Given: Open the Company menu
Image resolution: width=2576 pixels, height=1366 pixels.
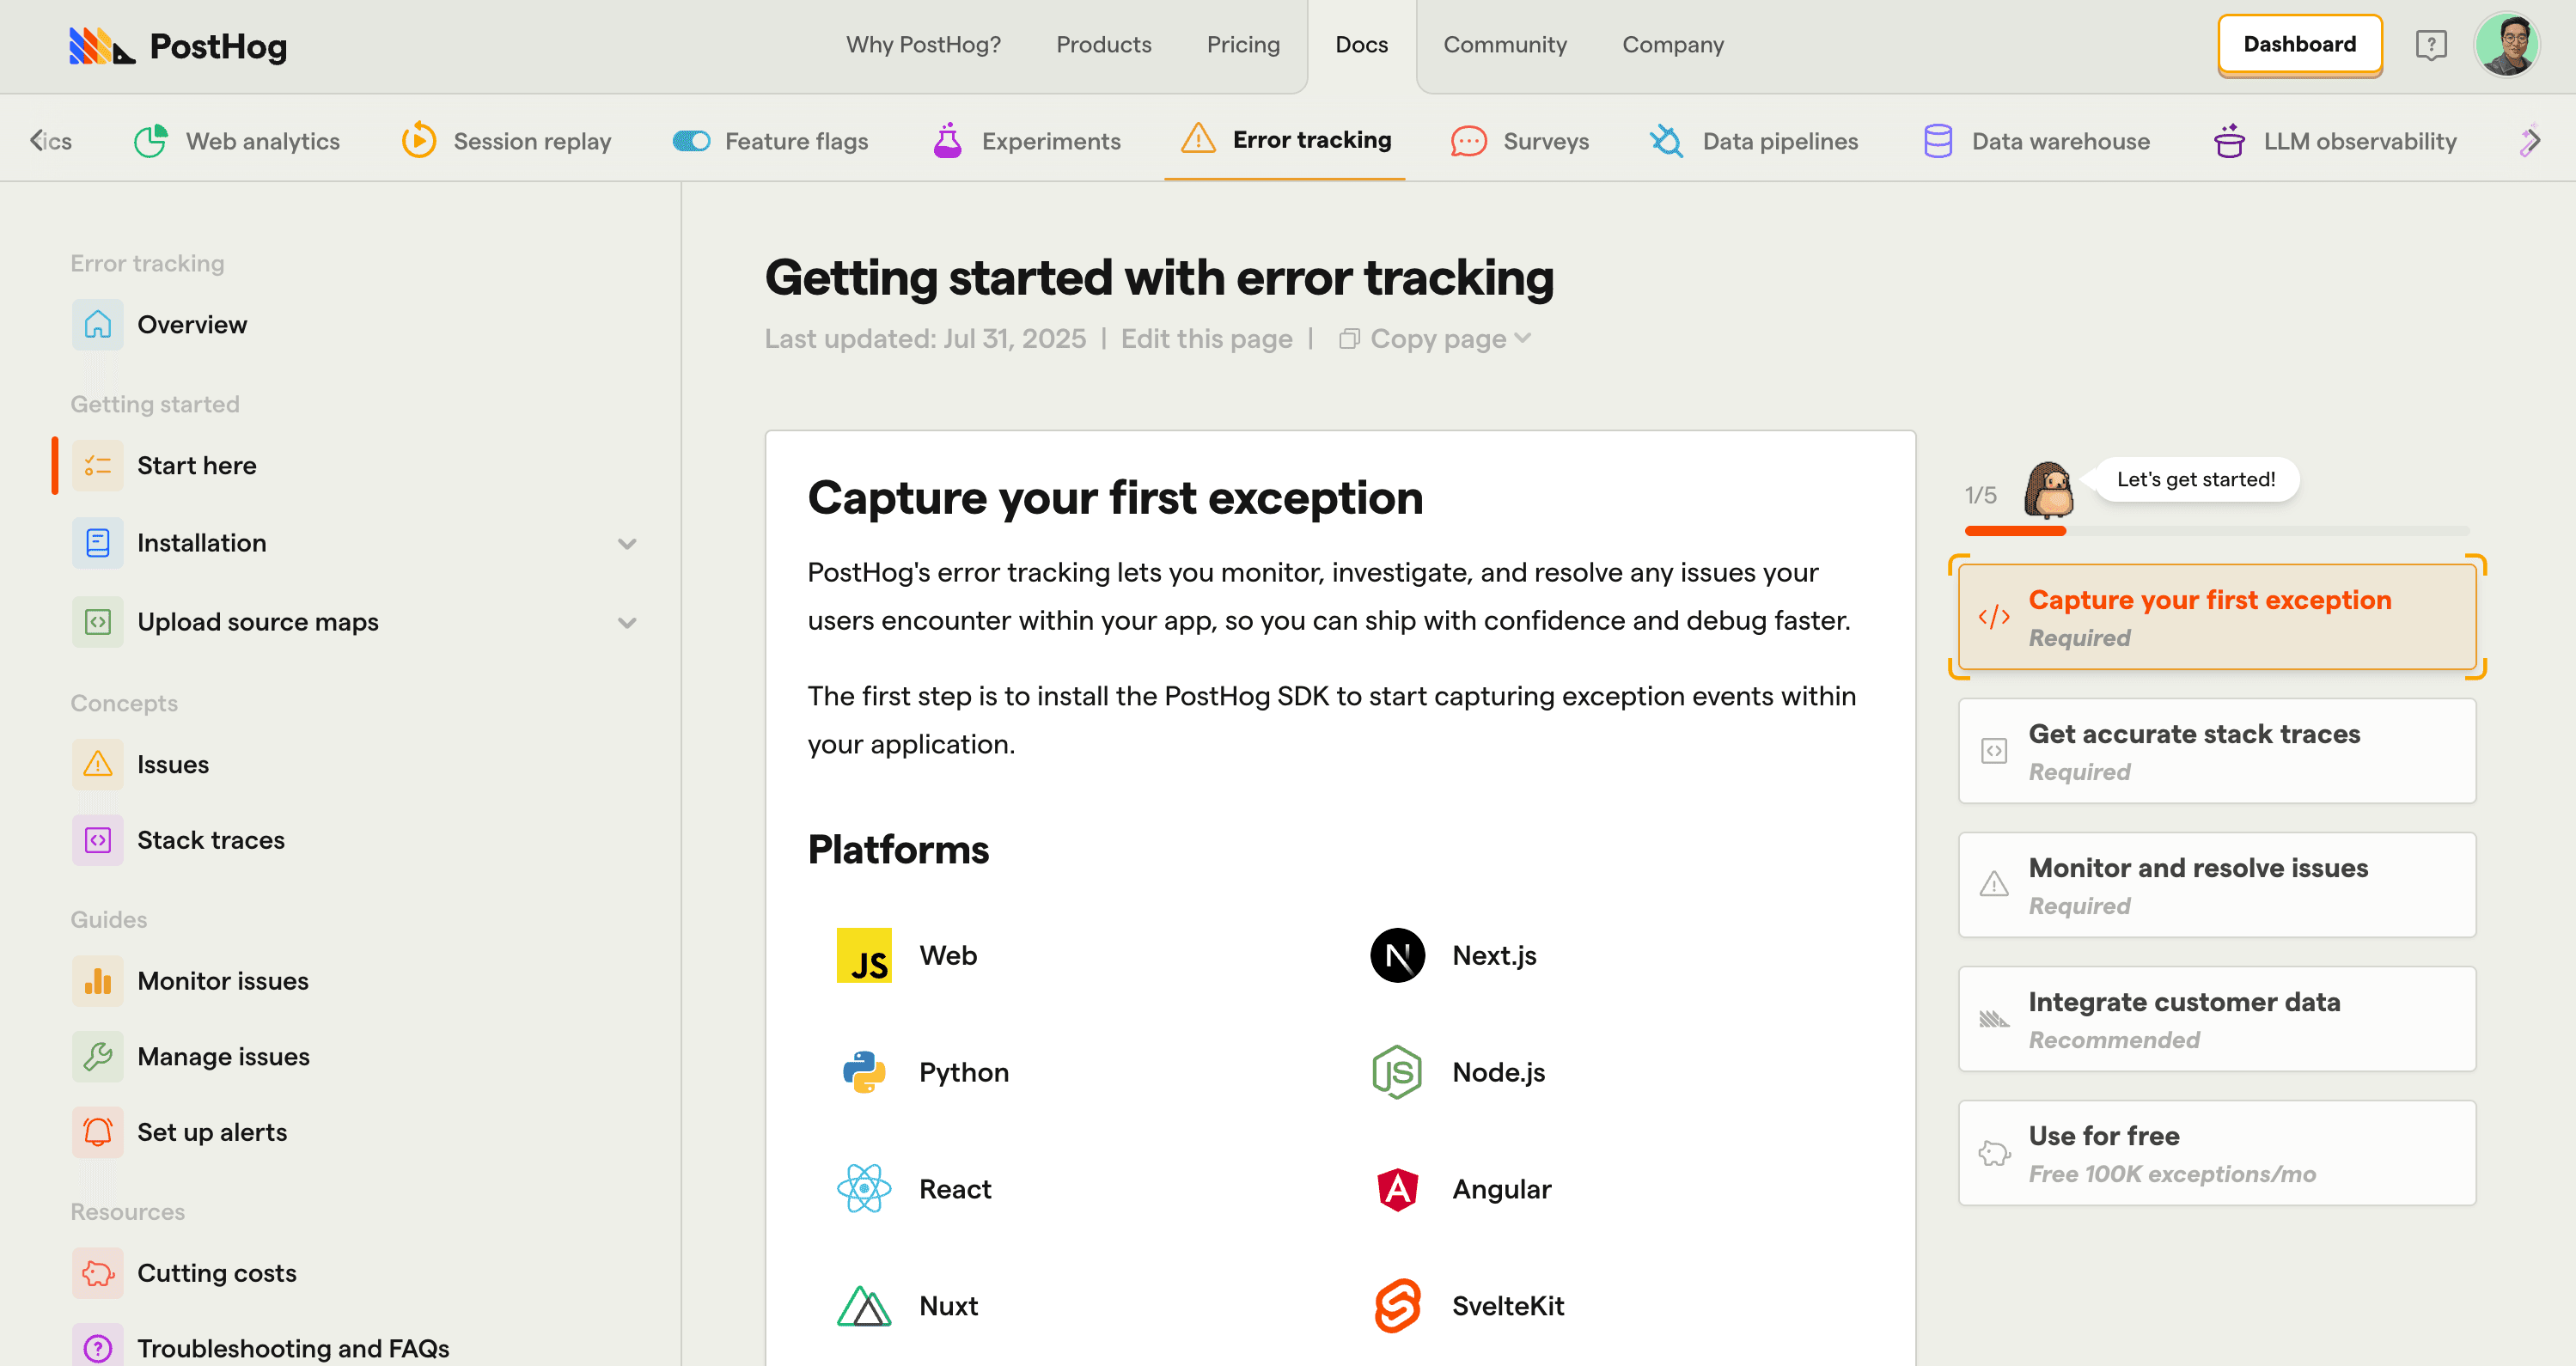Looking at the screenshot, I should [x=1673, y=45].
